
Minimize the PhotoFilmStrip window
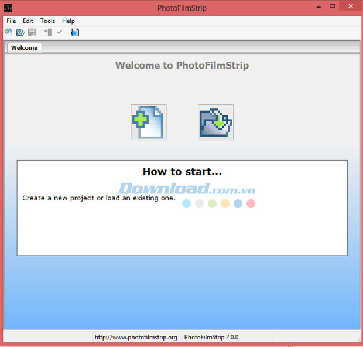click(318, 6)
